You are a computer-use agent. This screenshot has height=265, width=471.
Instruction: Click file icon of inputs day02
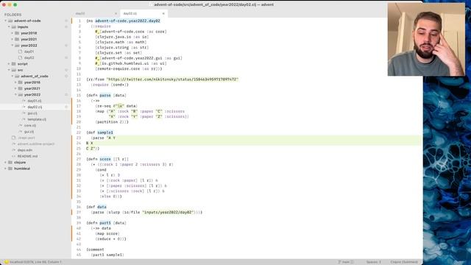click(21, 57)
